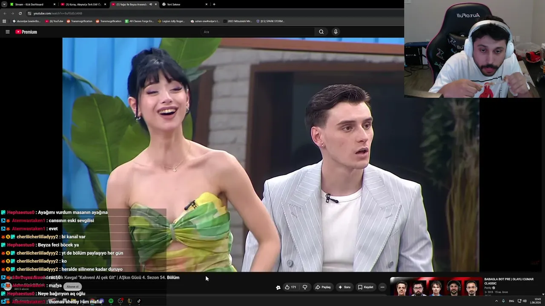Screen dimensions: 545x306
Task: Open the 'ducvolpe LeaderBo...' bookmark
Action: coord(26,21)
